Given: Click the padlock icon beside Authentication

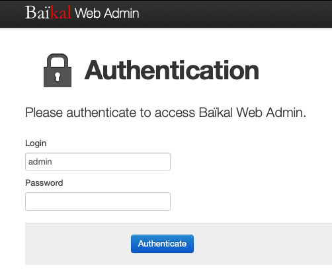Looking at the screenshot, I should [58, 70].
